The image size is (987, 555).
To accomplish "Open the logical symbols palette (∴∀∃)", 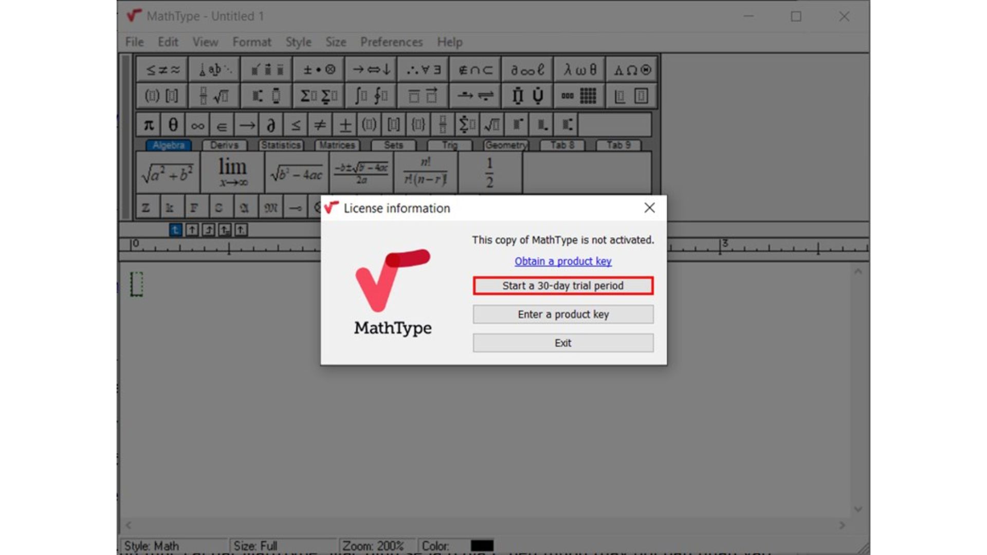I will [423, 69].
